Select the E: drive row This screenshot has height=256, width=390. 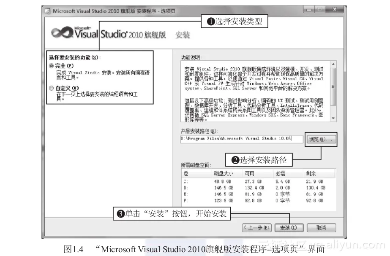pyautogui.click(x=259, y=194)
